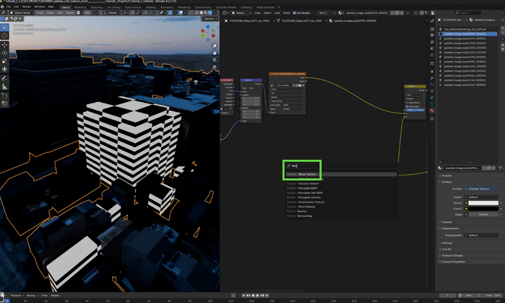The image size is (505, 303).
Task: Expand the Settings panel
Action: pos(447,243)
